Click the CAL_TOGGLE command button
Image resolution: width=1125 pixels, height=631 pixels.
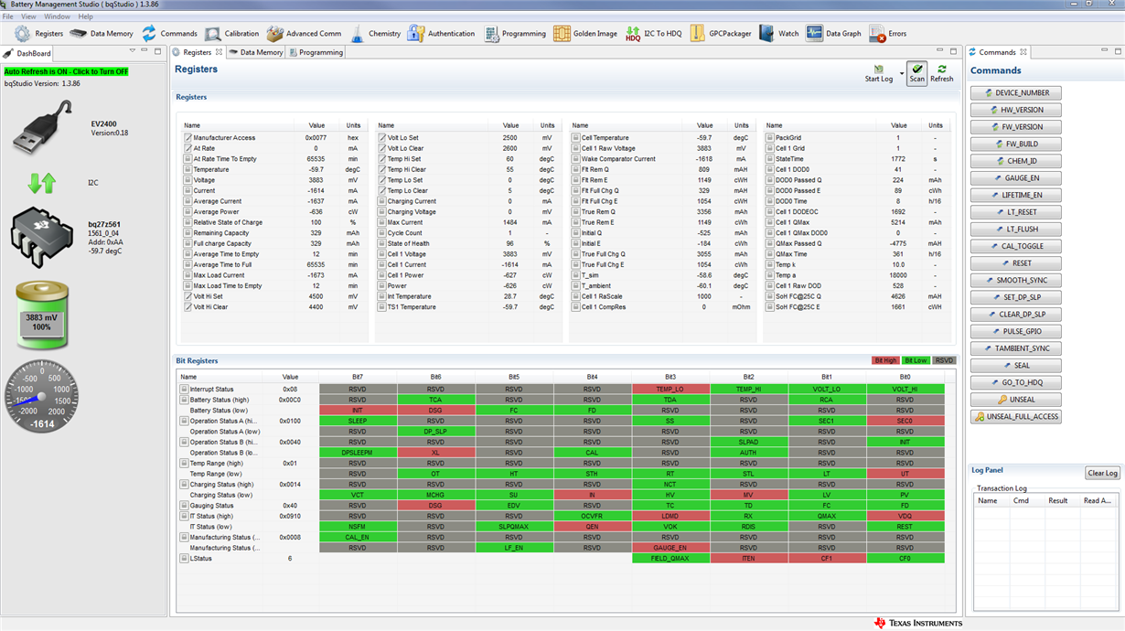click(x=1015, y=246)
